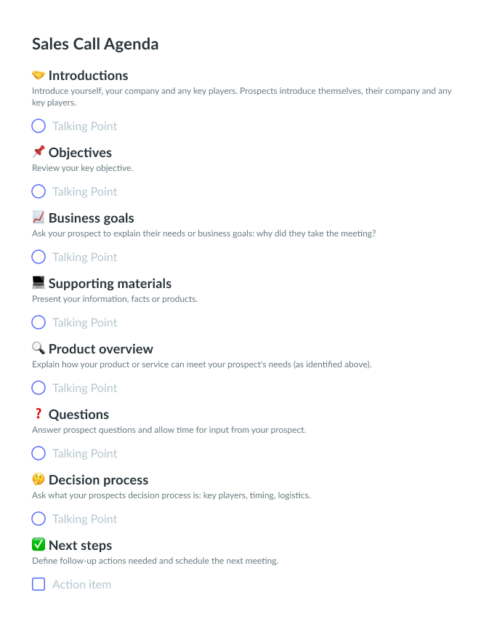The height and width of the screenshot is (627, 497).
Task: Click the green checkmark icon beside Next steps
Action: [39, 544]
